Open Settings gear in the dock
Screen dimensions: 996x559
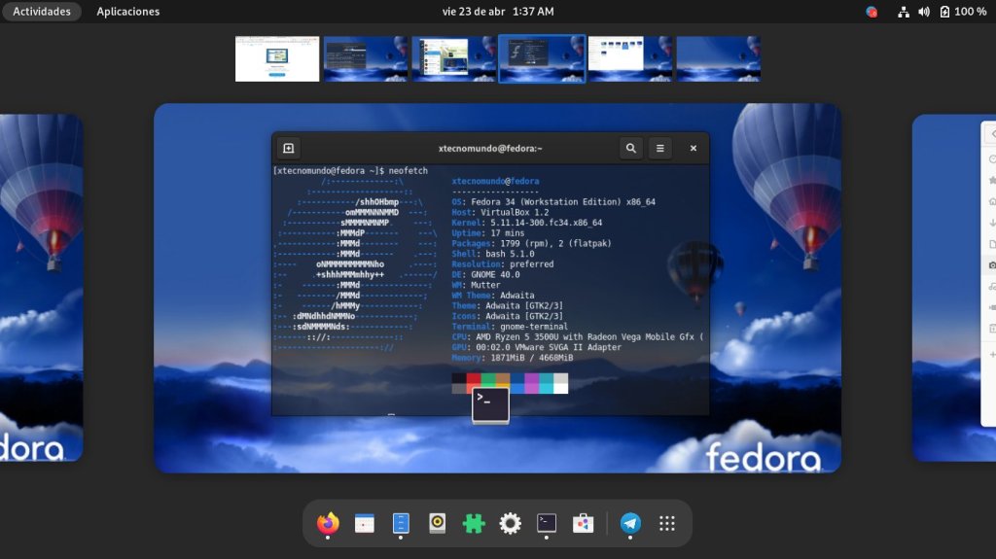[x=511, y=524]
